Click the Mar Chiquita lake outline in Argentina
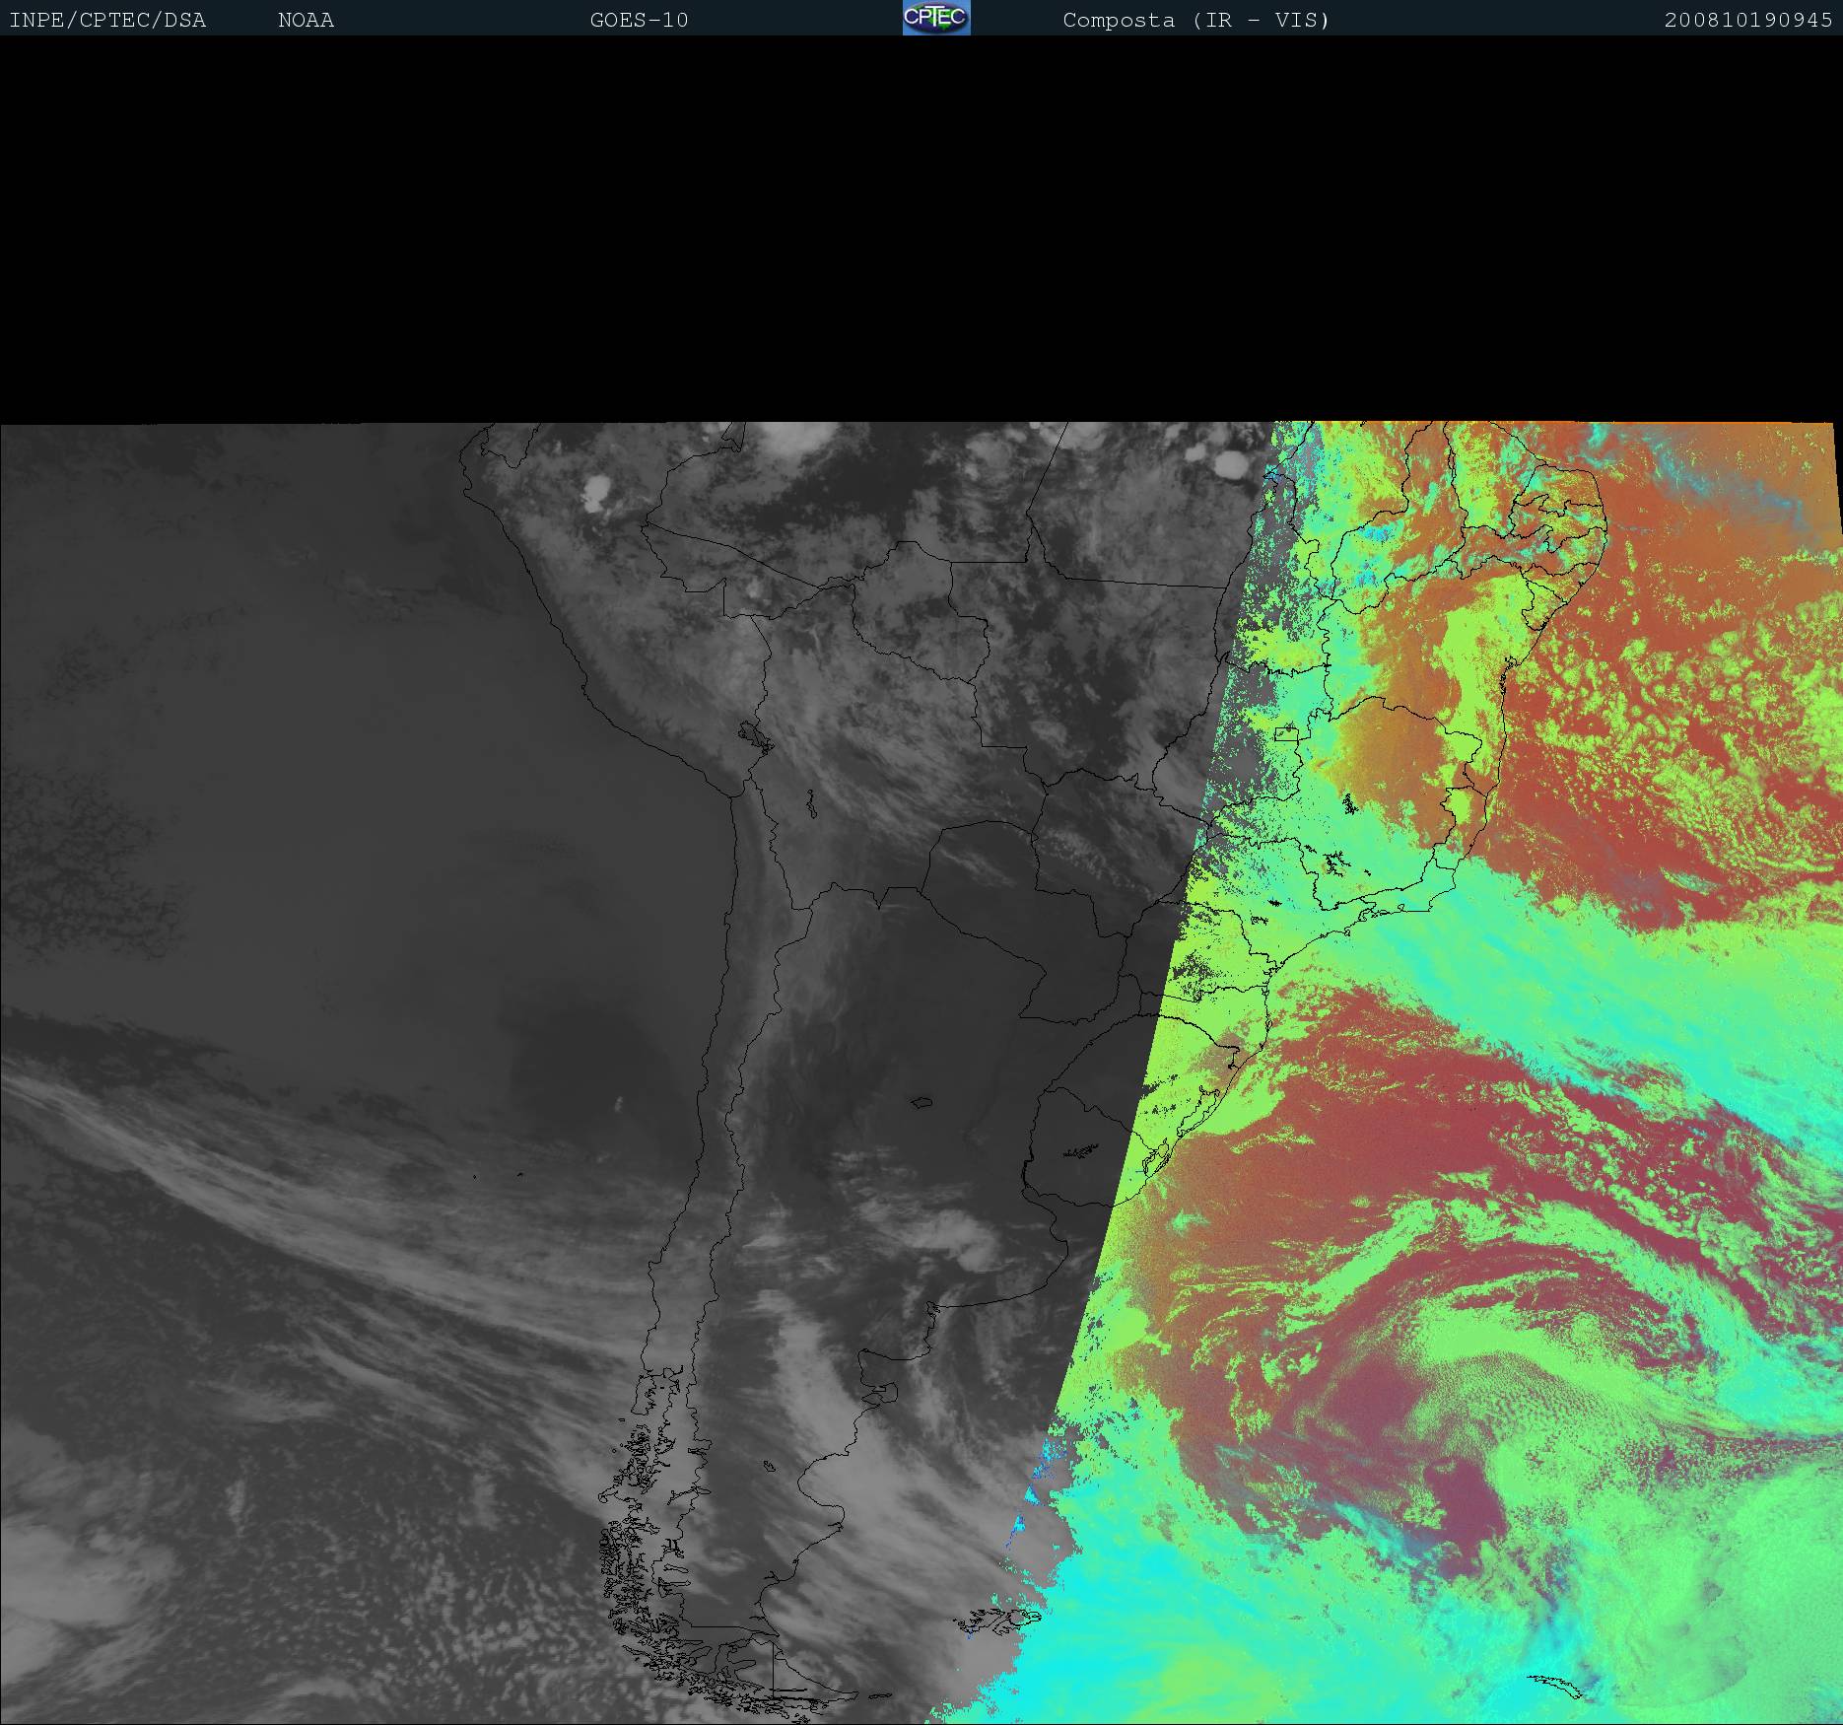Image resolution: width=1843 pixels, height=1725 pixels. pyautogui.click(x=922, y=1102)
